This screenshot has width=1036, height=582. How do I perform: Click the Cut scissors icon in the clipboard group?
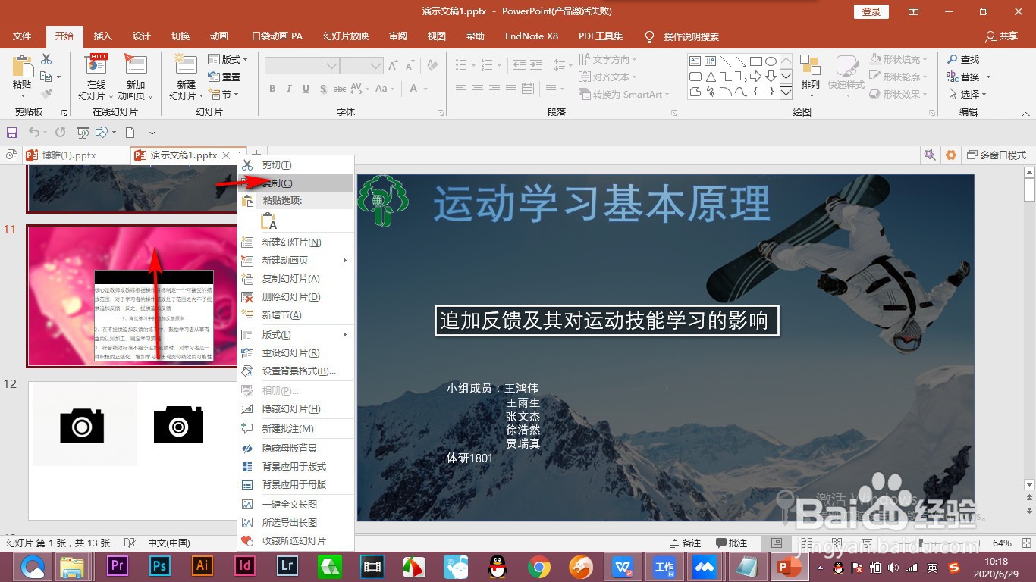click(46, 59)
